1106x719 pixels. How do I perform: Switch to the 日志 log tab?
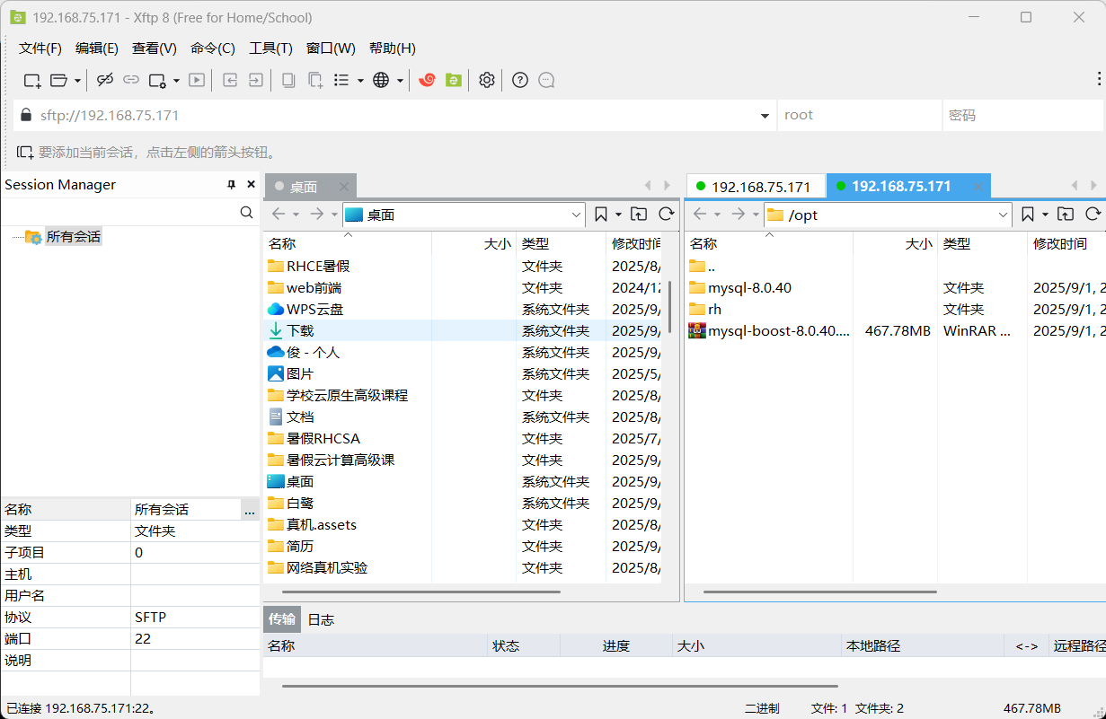321,619
